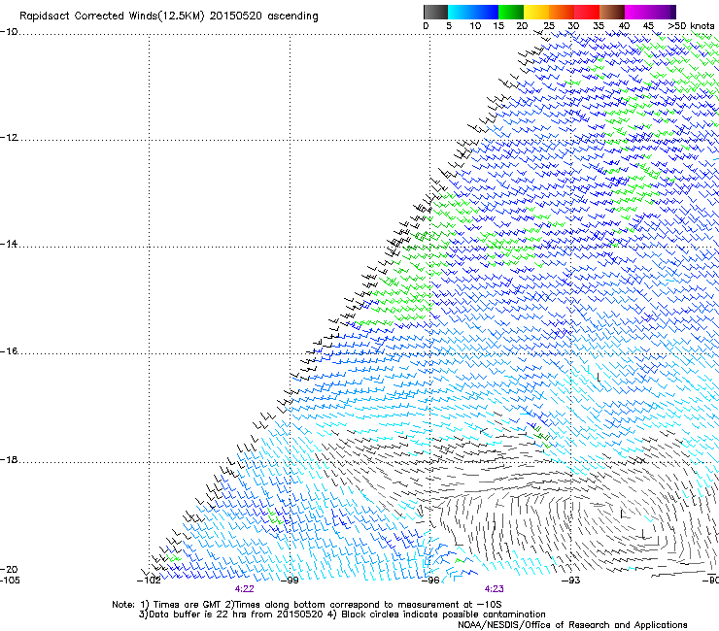The image size is (719, 631).
Task: Click the -12 latitude axis label
Action: click(9, 138)
